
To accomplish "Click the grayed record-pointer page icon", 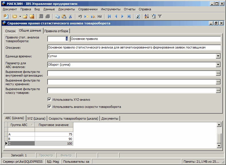I will [100, 16].
